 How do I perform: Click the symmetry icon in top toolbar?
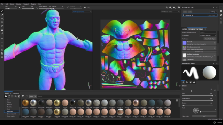click(x=85, y=7)
